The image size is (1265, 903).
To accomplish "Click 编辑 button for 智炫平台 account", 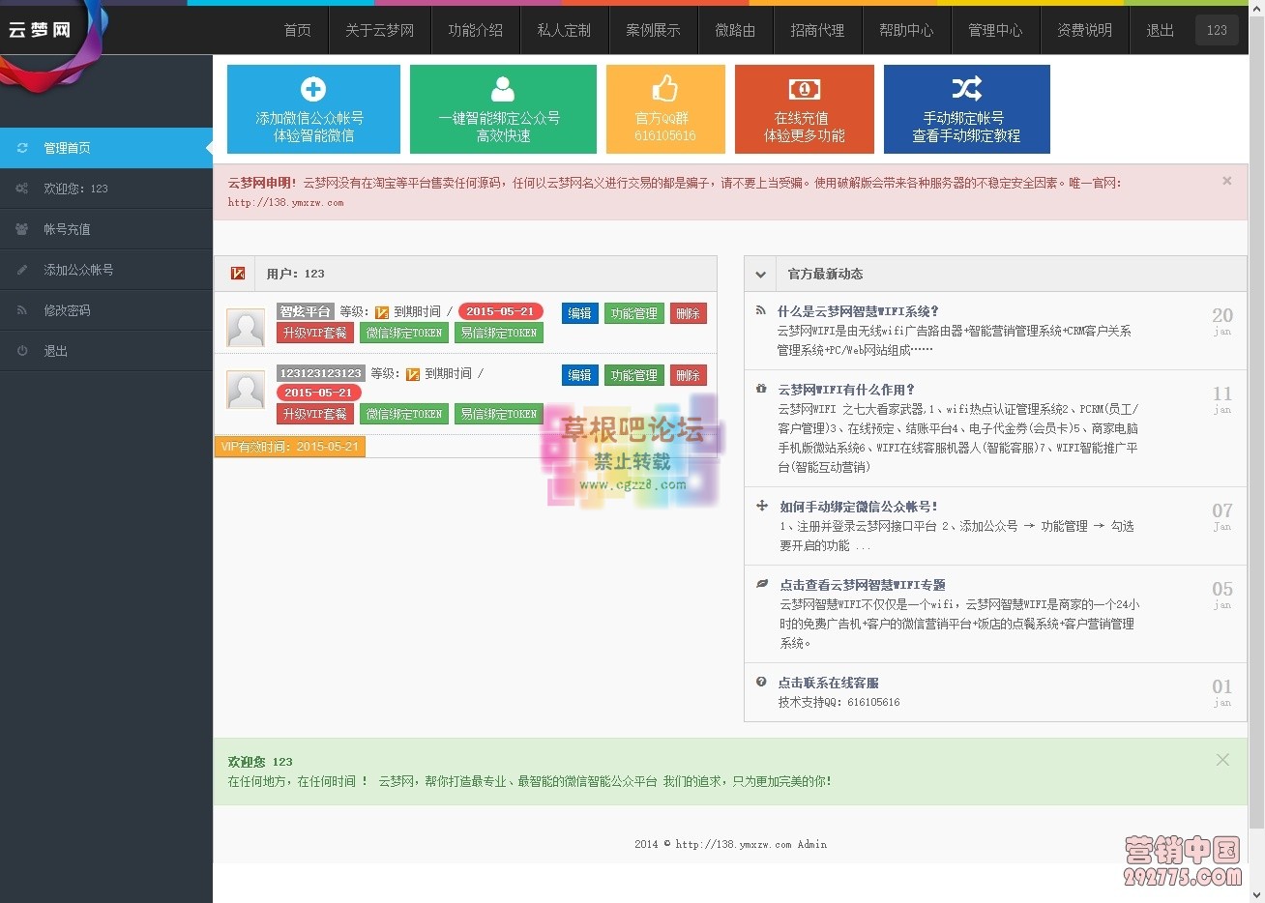I will click(579, 312).
